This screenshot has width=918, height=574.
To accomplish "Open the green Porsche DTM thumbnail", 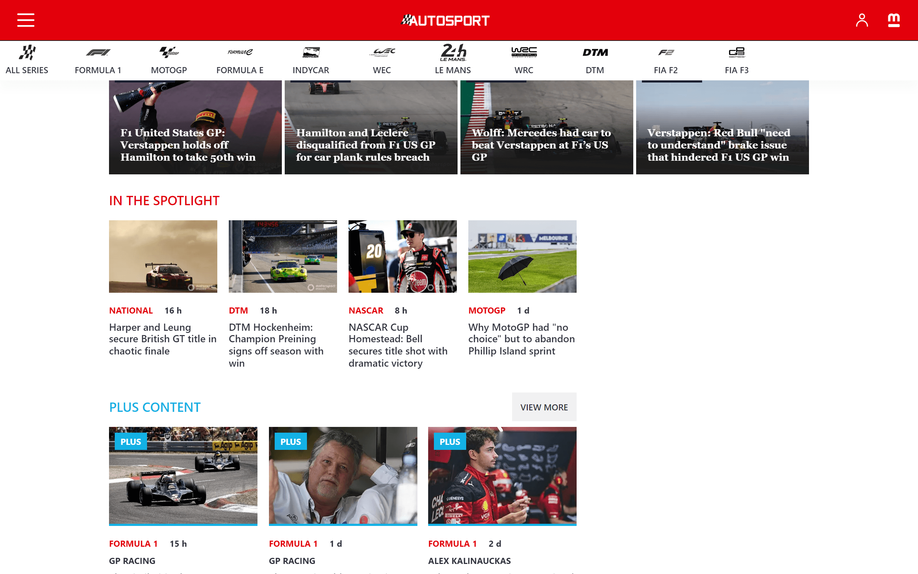I will pyautogui.click(x=283, y=256).
